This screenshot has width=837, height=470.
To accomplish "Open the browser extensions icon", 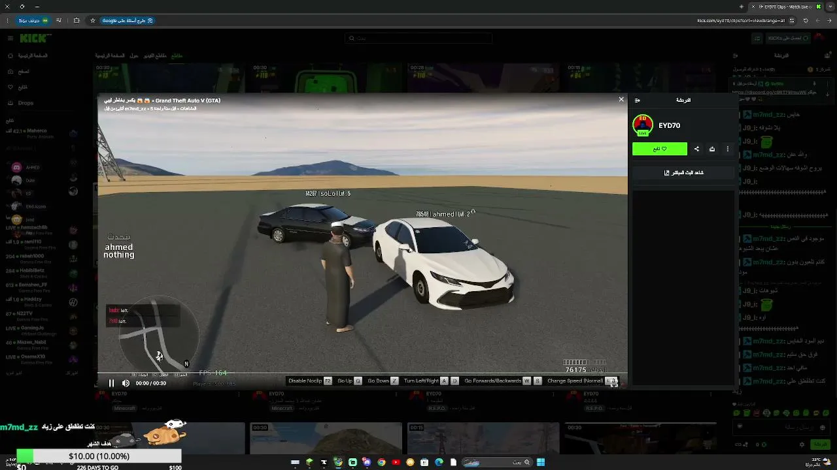I will [x=77, y=20].
